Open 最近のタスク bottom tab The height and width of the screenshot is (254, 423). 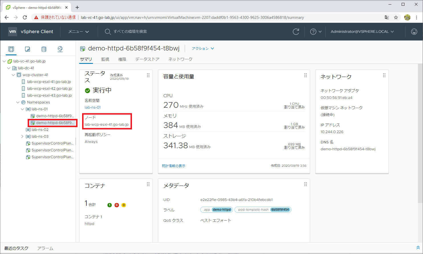click(16, 248)
